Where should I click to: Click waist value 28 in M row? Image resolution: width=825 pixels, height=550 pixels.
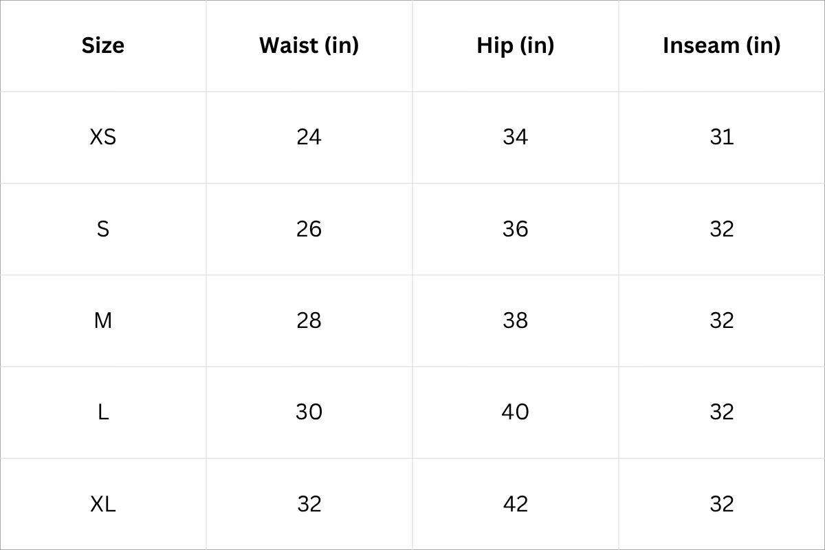tap(309, 320)
